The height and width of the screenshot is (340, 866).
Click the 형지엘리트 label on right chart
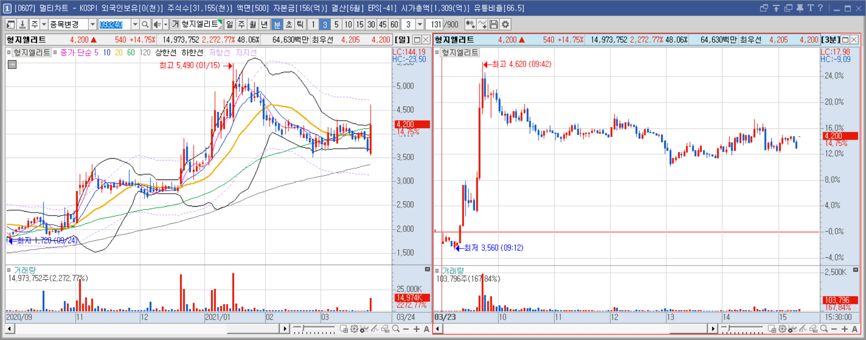click(460, 53)
